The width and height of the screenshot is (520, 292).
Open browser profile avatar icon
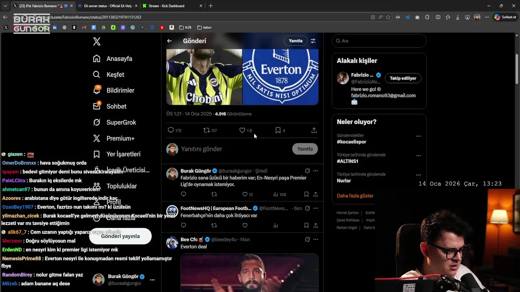tap(477, 17)
